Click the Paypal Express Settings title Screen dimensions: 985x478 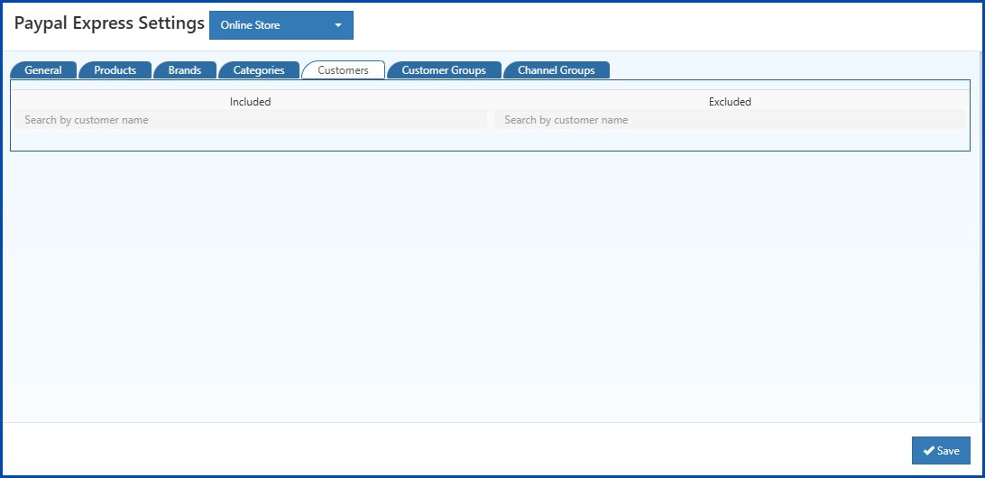pyautogui.click(x=109, y=23)
